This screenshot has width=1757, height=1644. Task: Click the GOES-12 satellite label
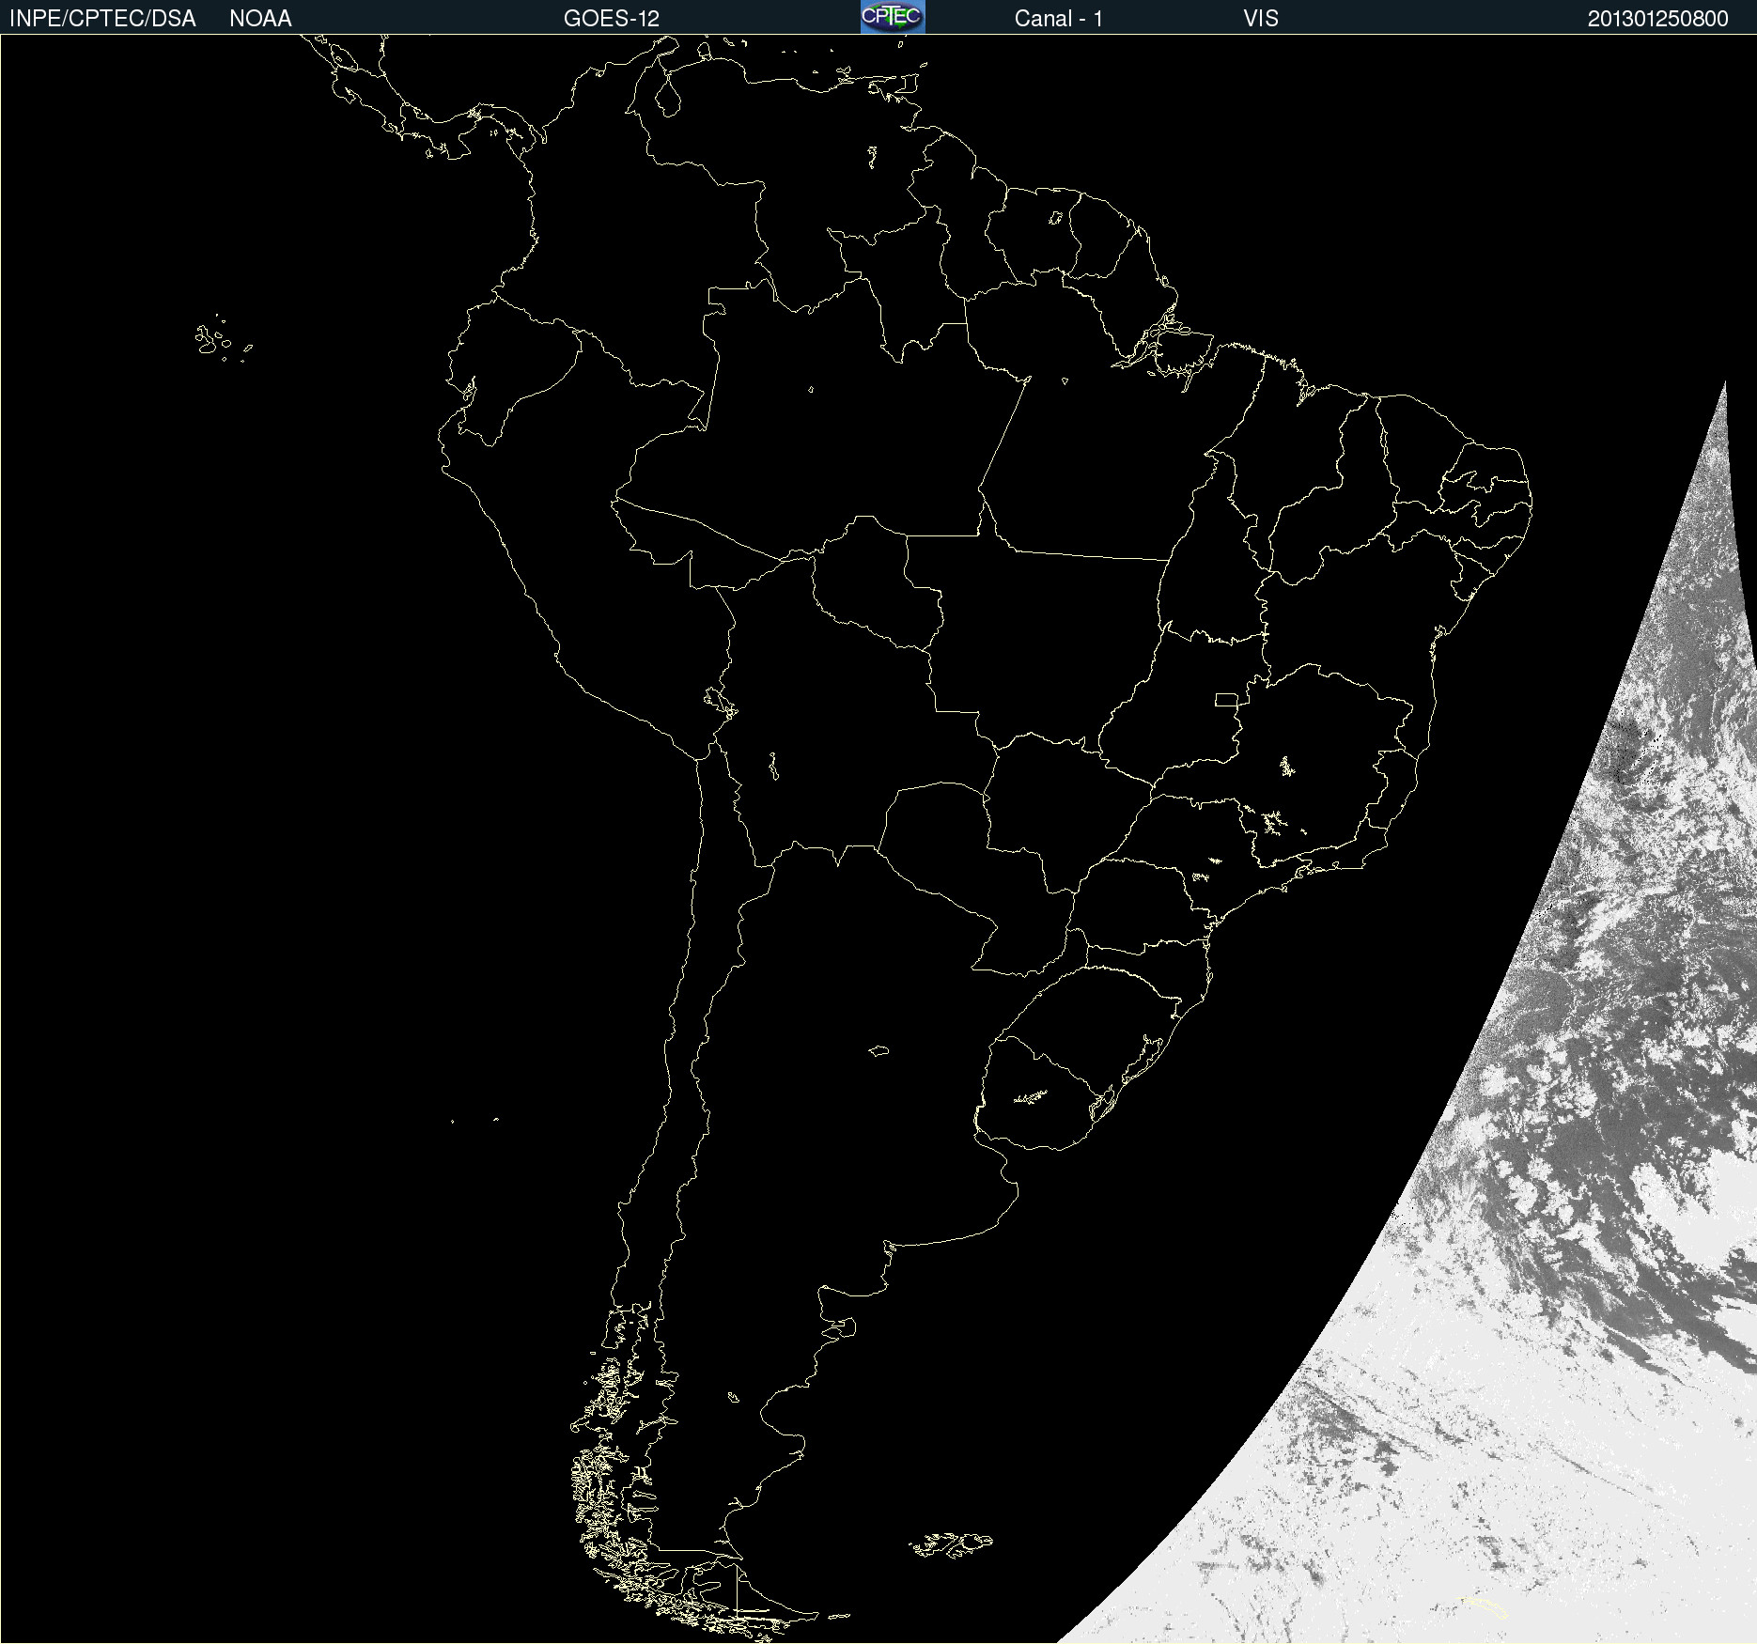pos(612,19)
